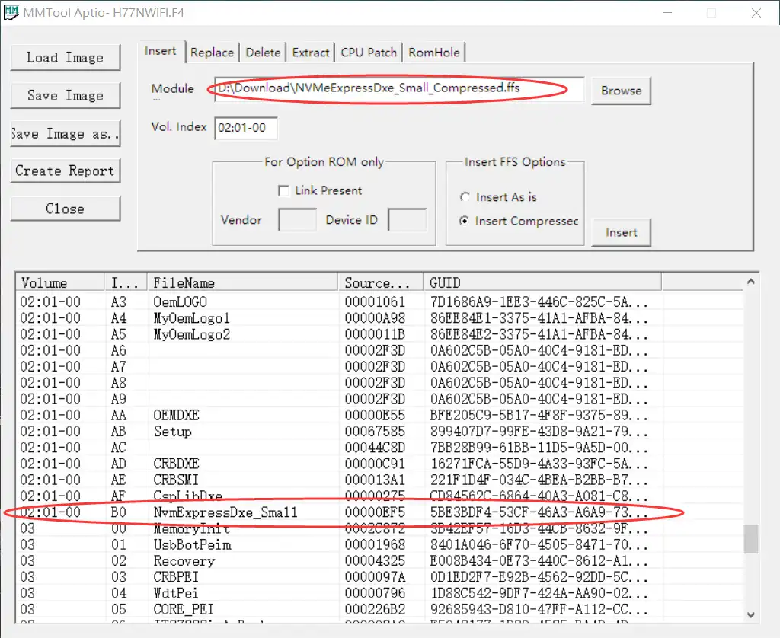780x638 pixels.
Task: Sort list by FileName column header
Action: click(x=242, y=282)
